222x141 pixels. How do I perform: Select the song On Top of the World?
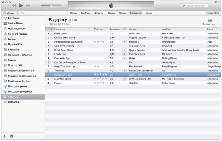[x=133, y=38]
